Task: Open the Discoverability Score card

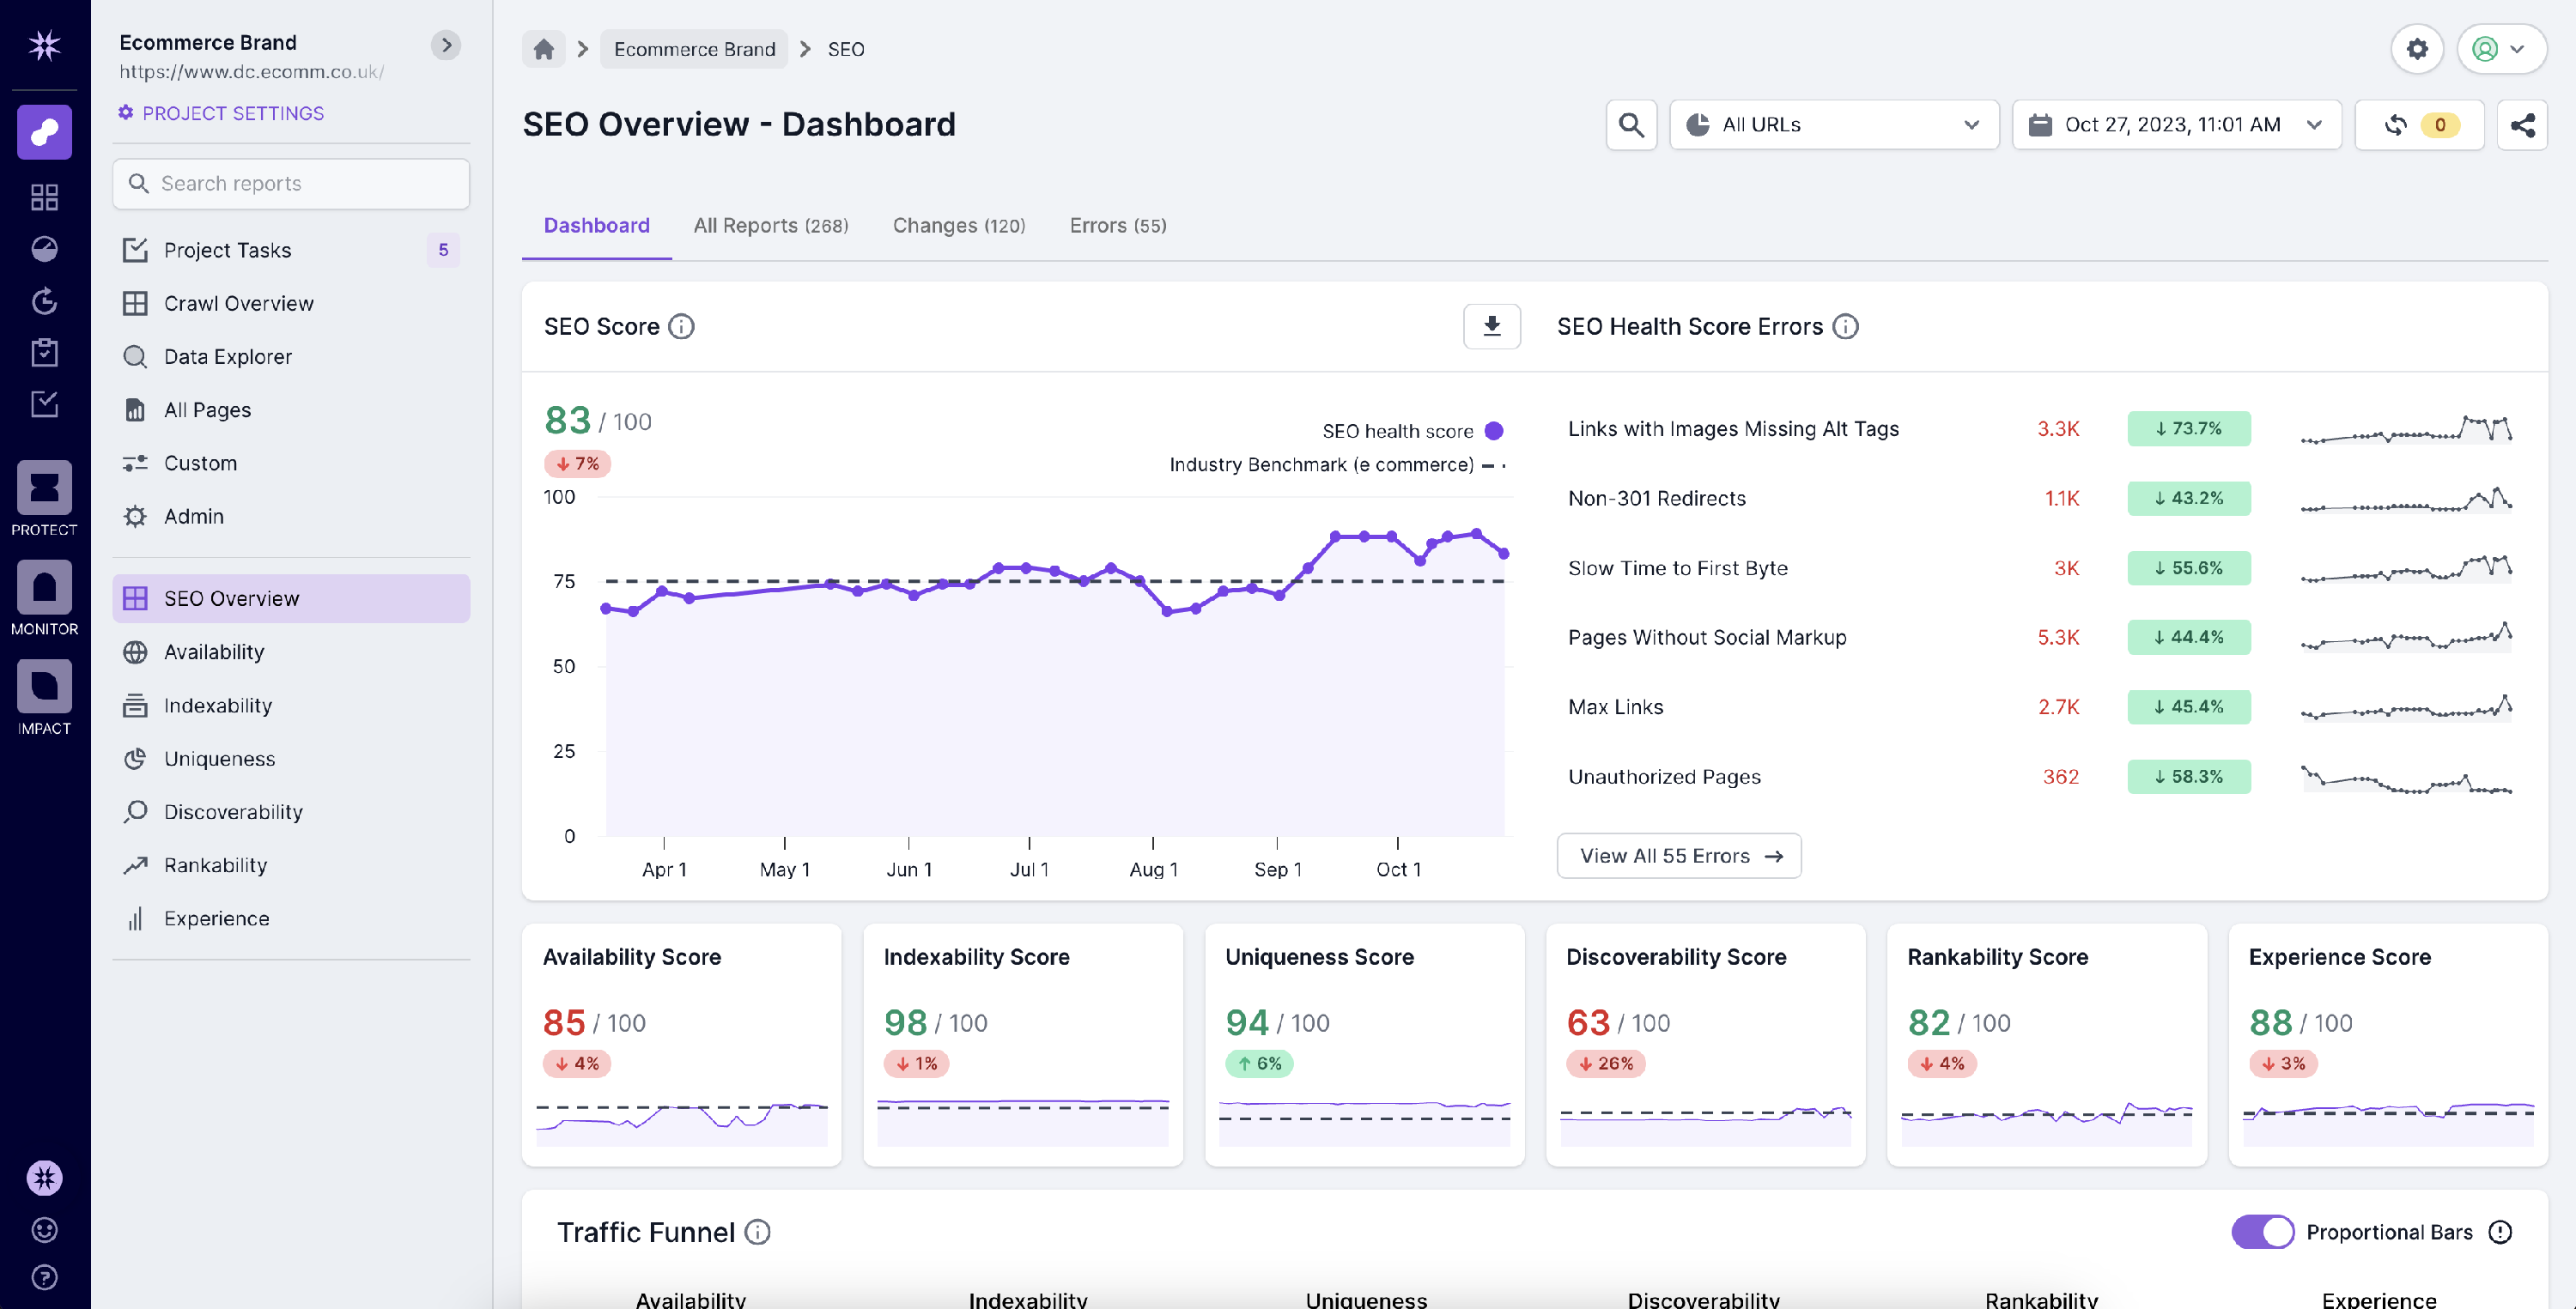Action: pyautogui.click(x=1706, y=1045)
